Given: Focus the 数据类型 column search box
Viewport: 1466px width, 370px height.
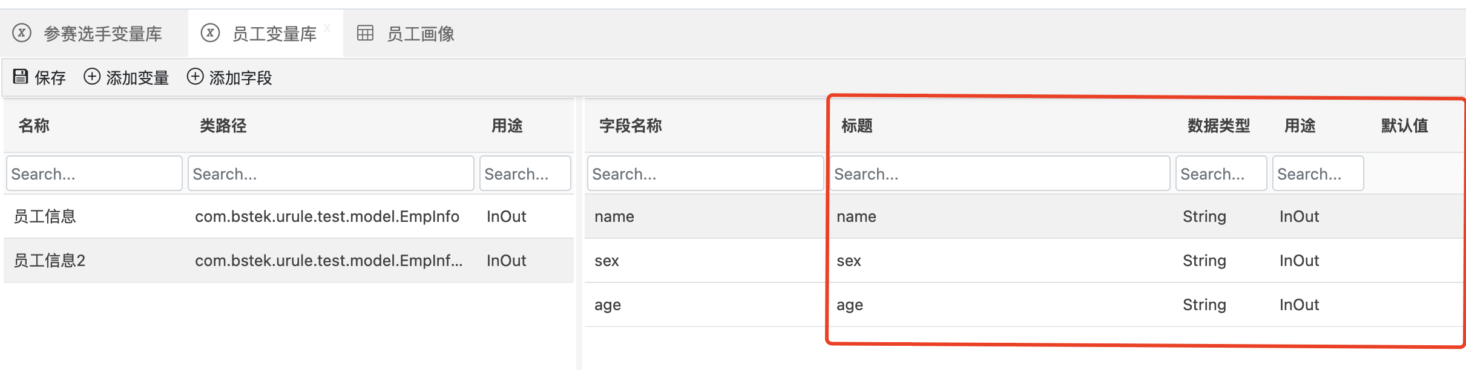Looking at the screenshot, I should 1221,174.
